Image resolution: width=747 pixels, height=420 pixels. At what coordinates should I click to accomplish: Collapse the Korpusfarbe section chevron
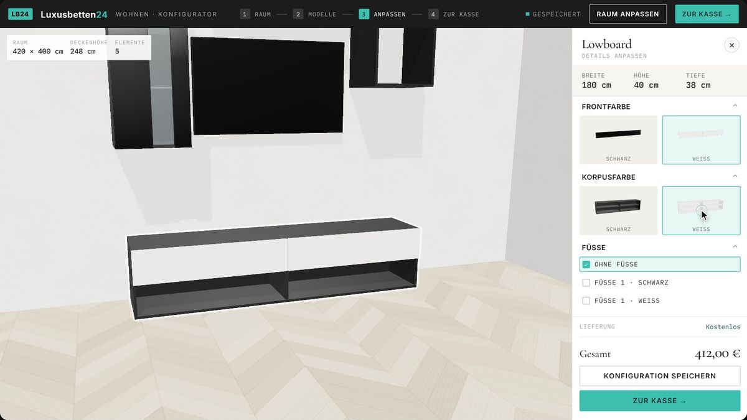pyautogui.click(x=735, y=177)
